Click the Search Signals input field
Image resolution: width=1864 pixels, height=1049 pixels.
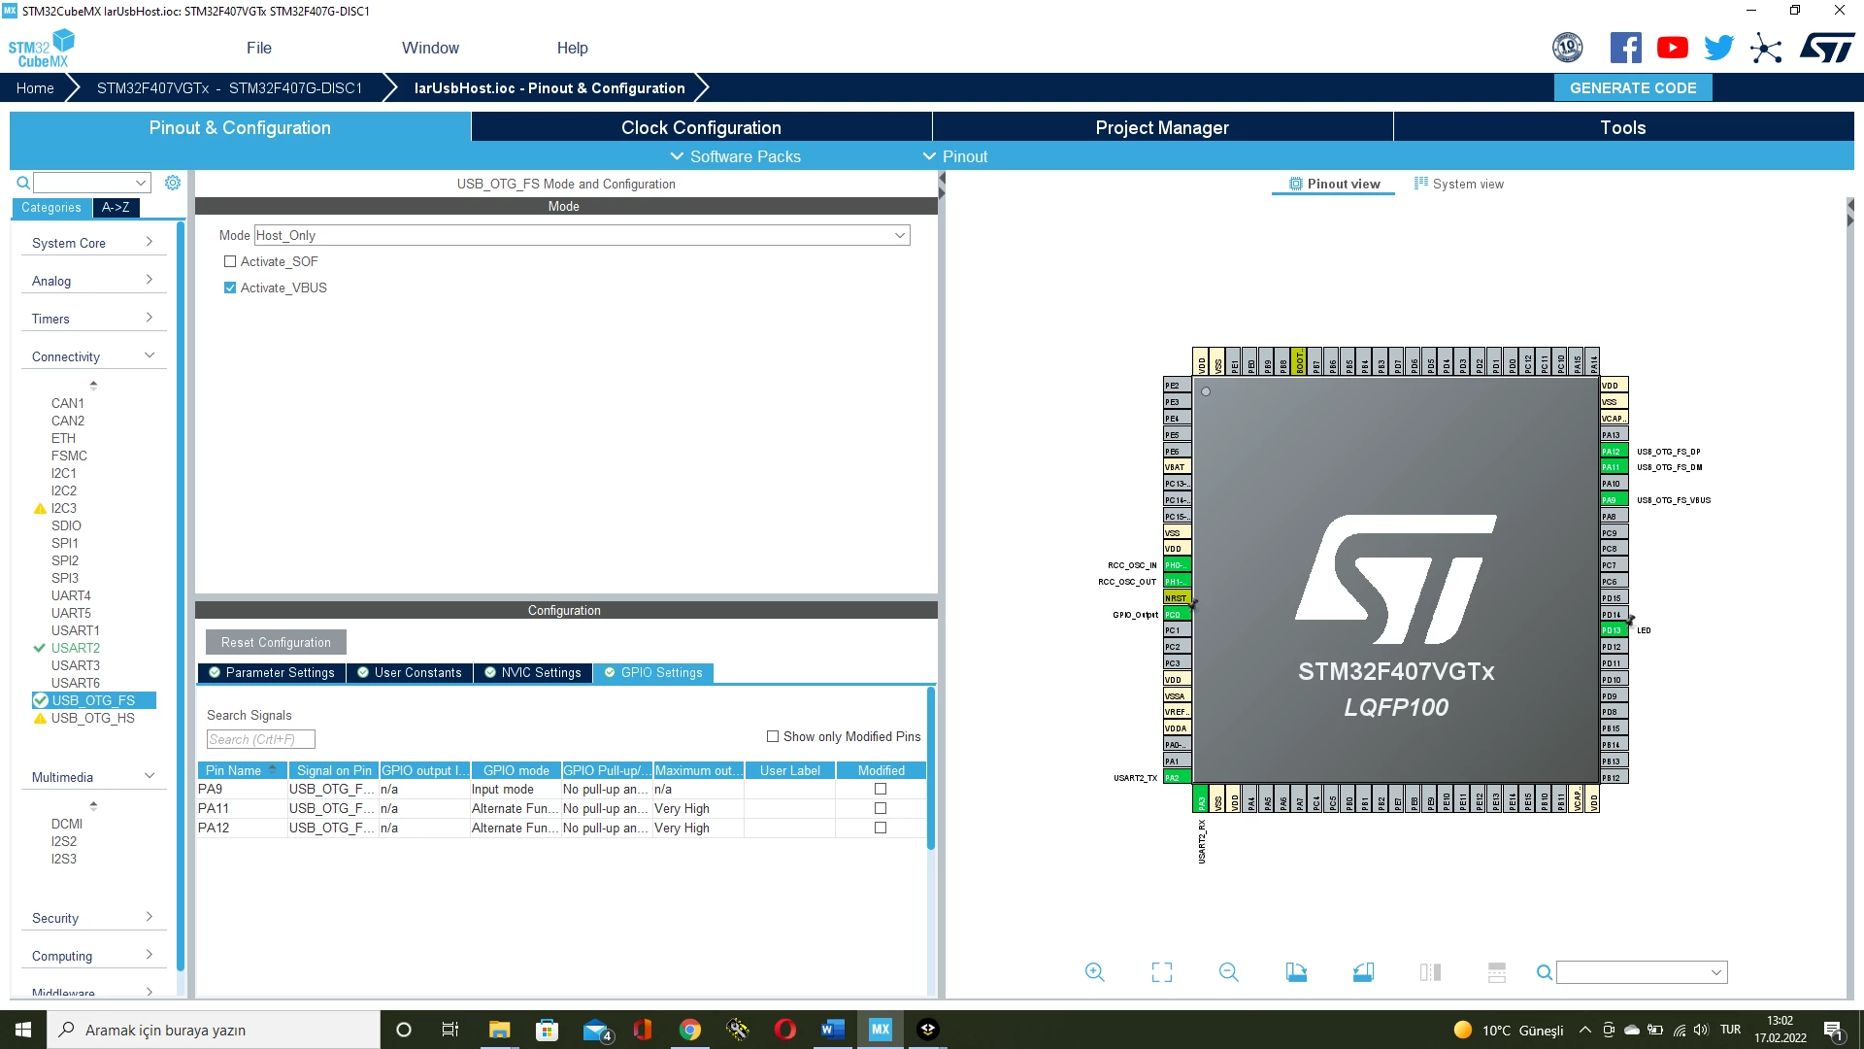tap(261, 739)
